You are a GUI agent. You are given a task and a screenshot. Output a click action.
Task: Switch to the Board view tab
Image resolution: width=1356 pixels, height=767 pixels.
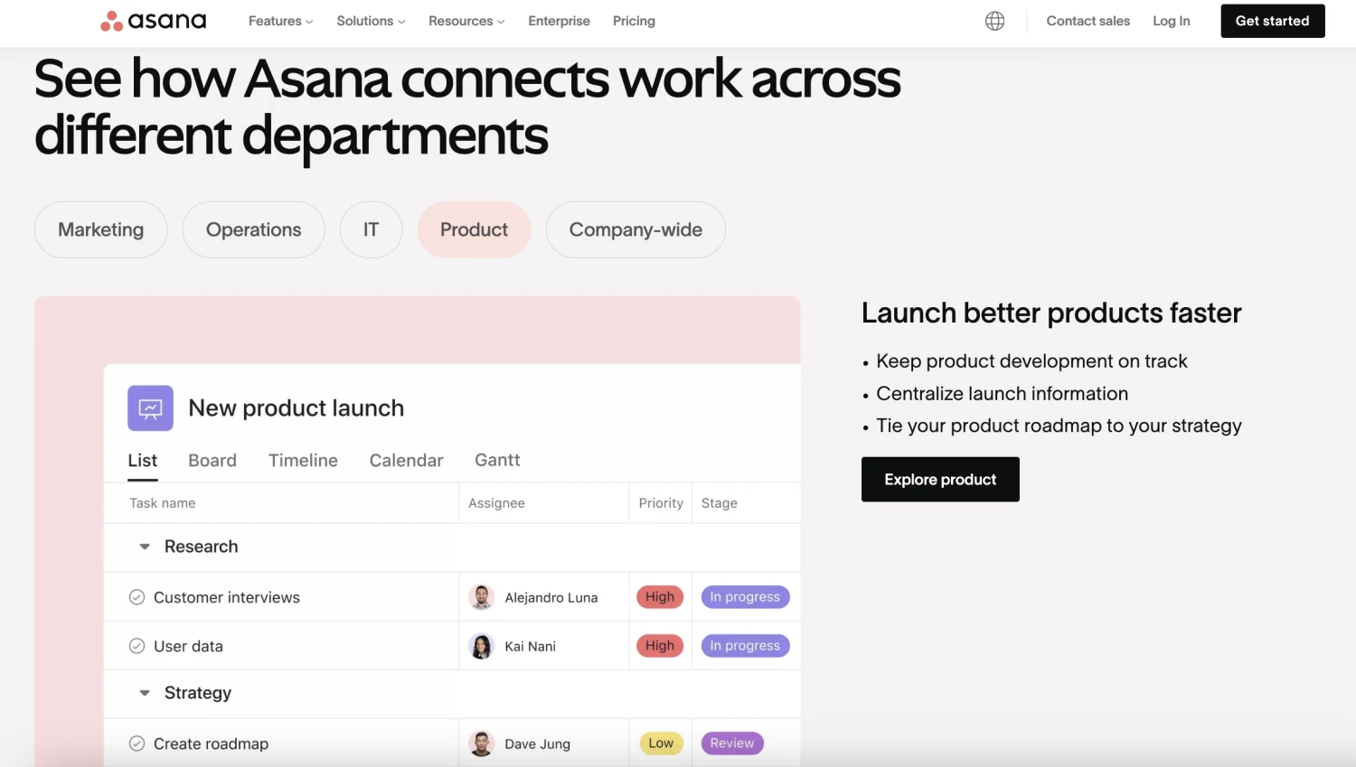click(x=212, y=461)
